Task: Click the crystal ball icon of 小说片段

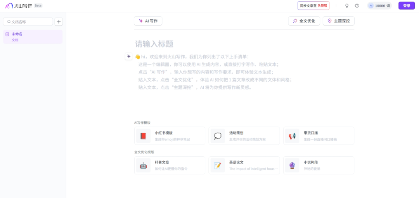Action: pyautogui.click(x=292, y=166)
